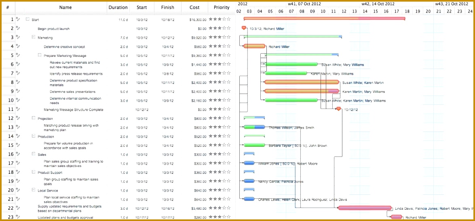Collapse the Start summary task
Image resolution: width=475 pixels, height=221 pixels.
(x=27, y=19)
